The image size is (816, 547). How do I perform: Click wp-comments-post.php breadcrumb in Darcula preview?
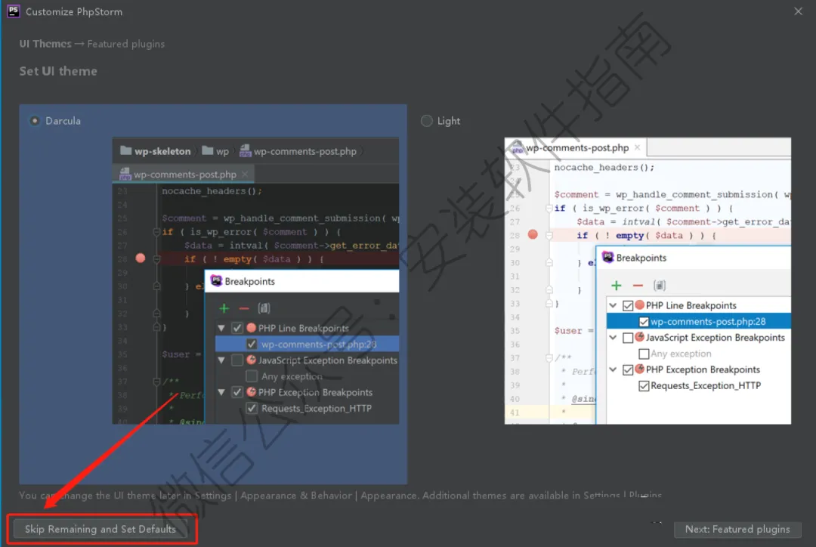click(298, 151)
